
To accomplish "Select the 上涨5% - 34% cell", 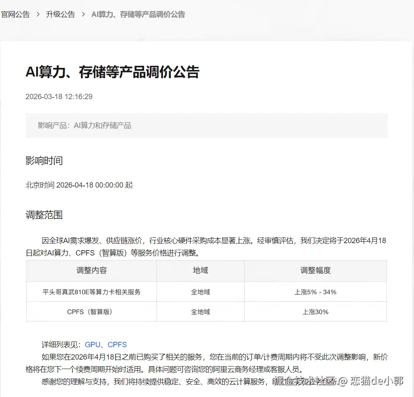I will pos(316,292).
